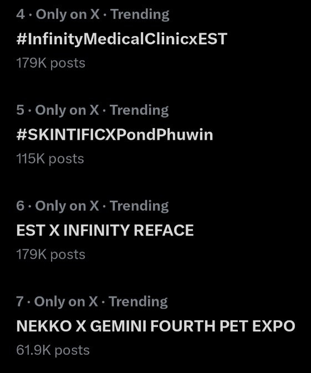Click the "Trending" label above NEKKO X GEMINI
The width and height of the screenshot is (311, 373).
tap(139, 302)
